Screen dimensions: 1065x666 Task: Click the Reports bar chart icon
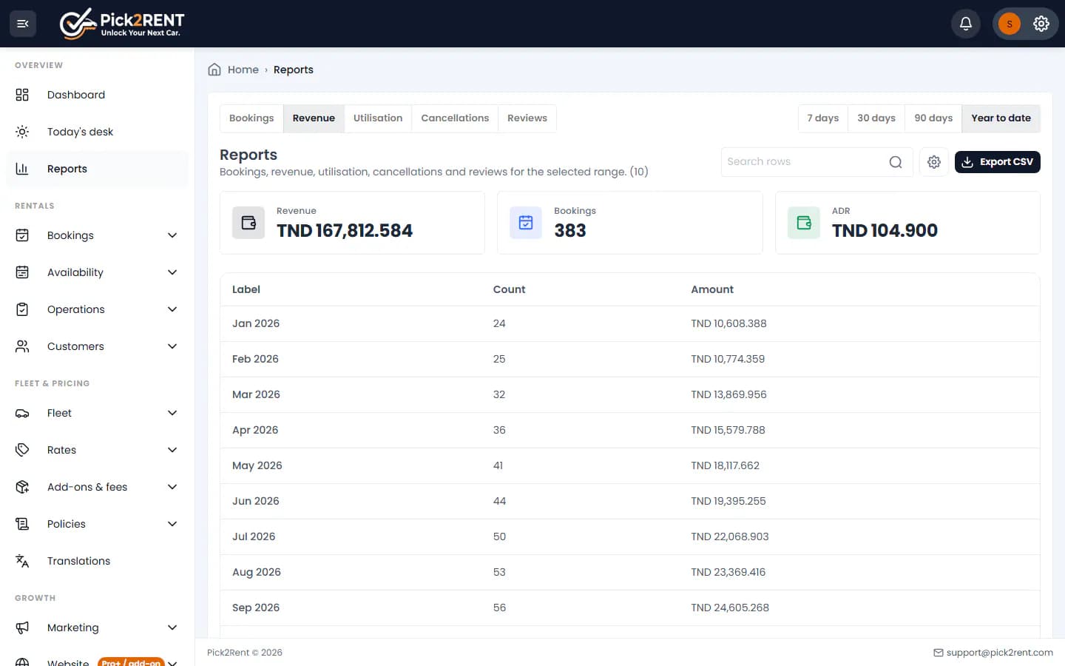click(x=22, y=169)
